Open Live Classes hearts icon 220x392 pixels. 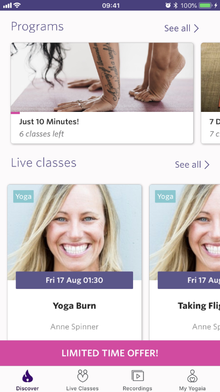[x=82, y=376]
